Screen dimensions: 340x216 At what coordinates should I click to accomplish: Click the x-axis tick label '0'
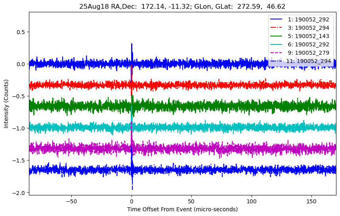[132, 201]
